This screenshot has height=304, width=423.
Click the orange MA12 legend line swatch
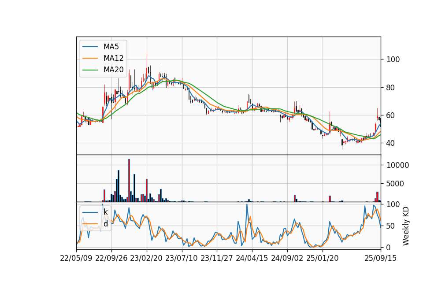coord(90,58)
